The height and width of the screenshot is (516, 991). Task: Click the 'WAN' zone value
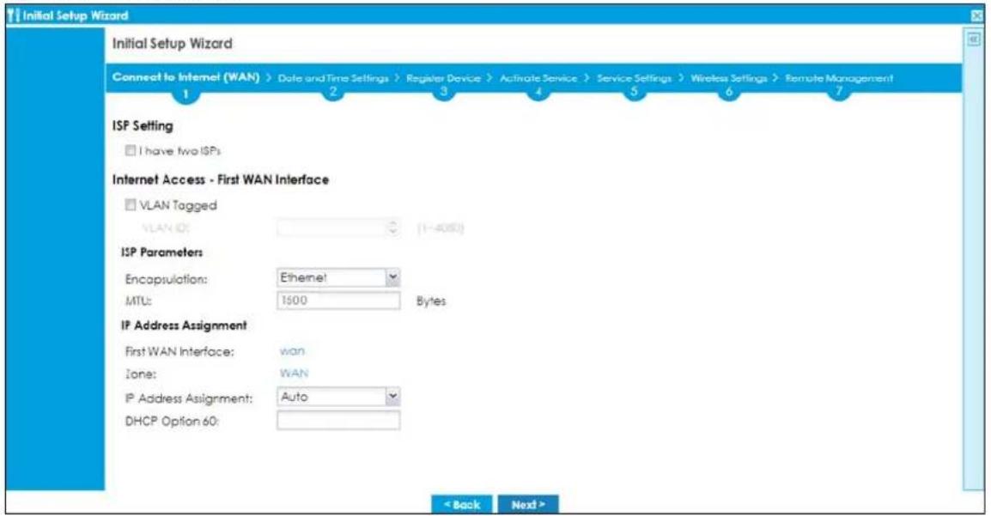(x=294, y=373)
